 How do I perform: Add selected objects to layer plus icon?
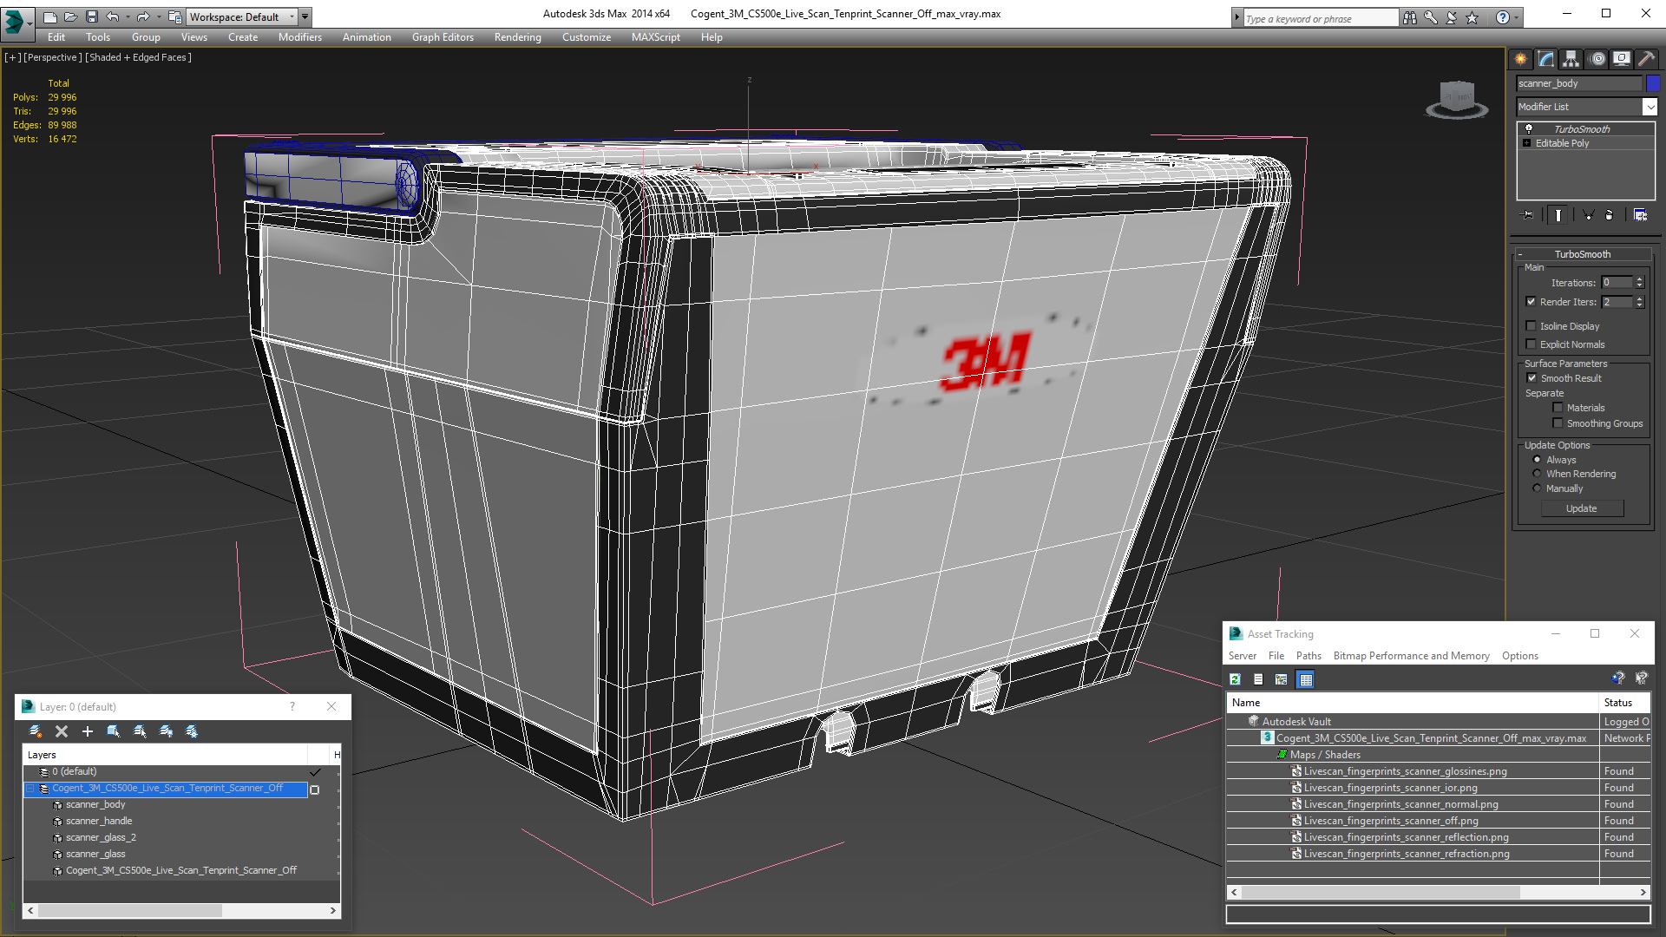pyautogui.click(x=88, y=731)
